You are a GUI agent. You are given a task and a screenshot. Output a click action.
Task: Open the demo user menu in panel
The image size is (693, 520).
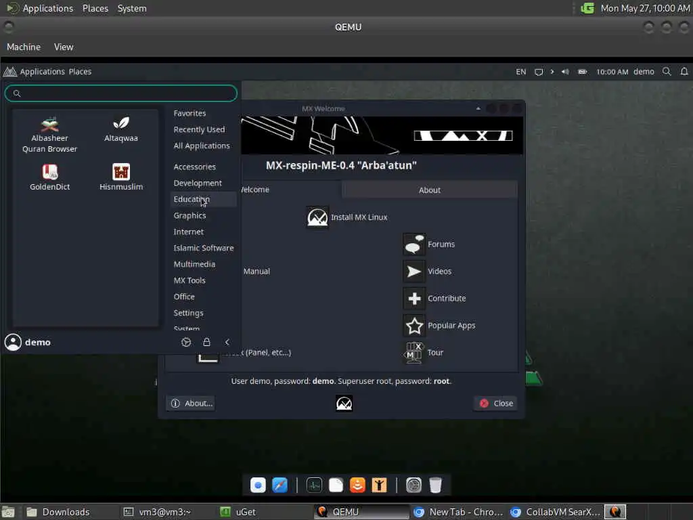coord(644,72)
